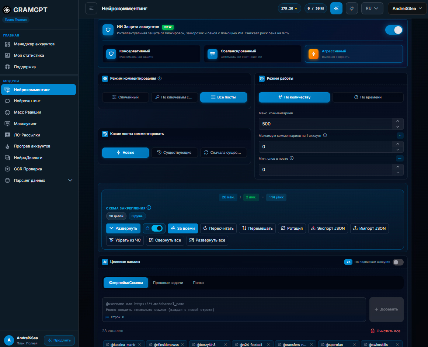Click the Очистить все link
Viewport: 428px width, 347px height.
385,331
